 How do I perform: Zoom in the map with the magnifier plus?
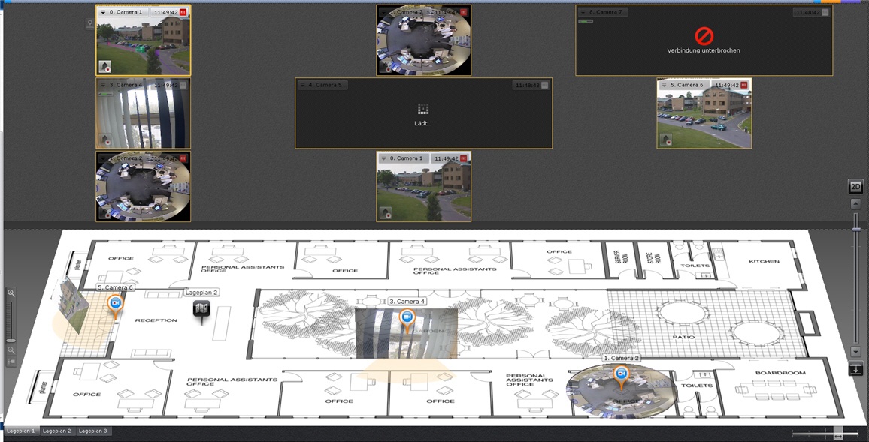point(11,293)
